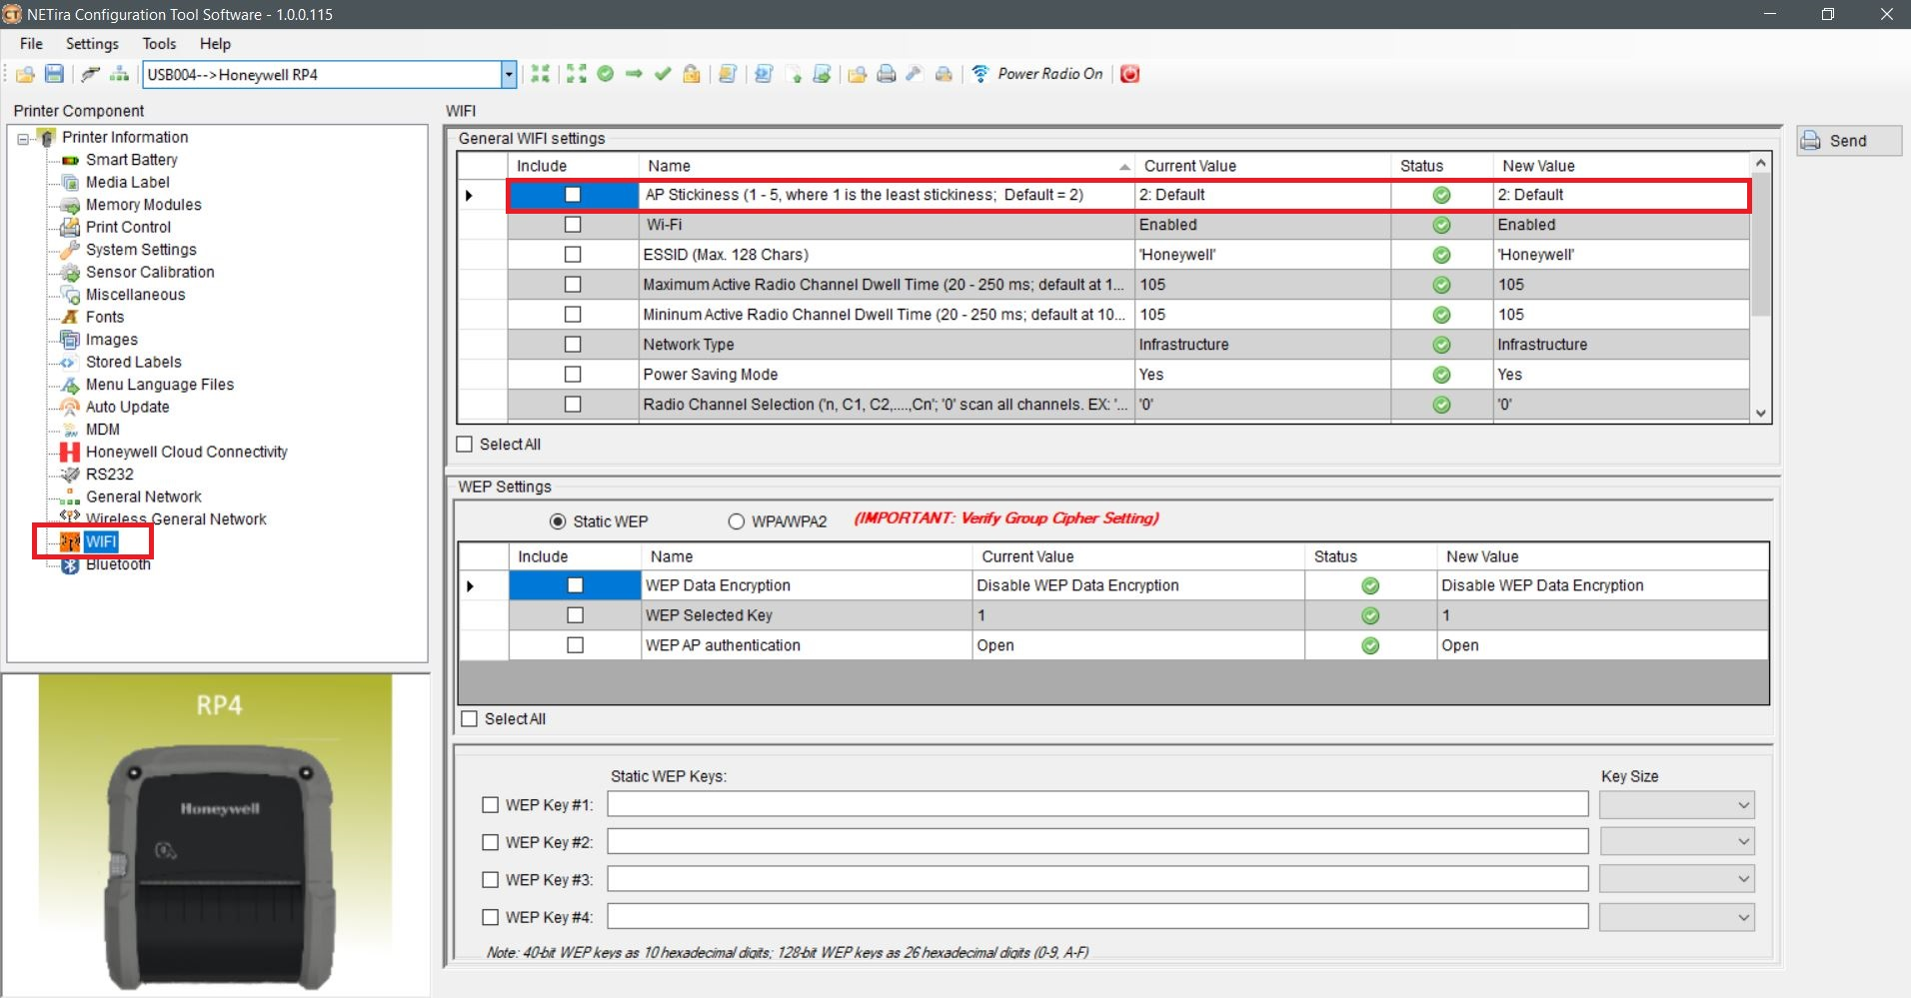Click the WEP Key #3 text field
This screenshot has height=998, width=1911.
(1097, 879)
